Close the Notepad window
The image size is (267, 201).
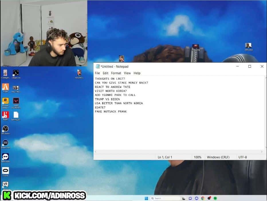[x=262, y=66]
